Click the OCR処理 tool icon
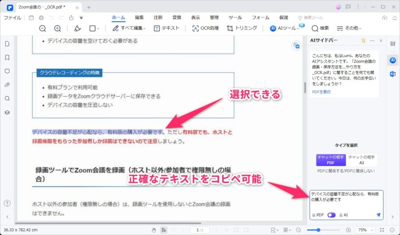Image resolution: width=400 pixels, height=235 pixels. pos(195,28)
